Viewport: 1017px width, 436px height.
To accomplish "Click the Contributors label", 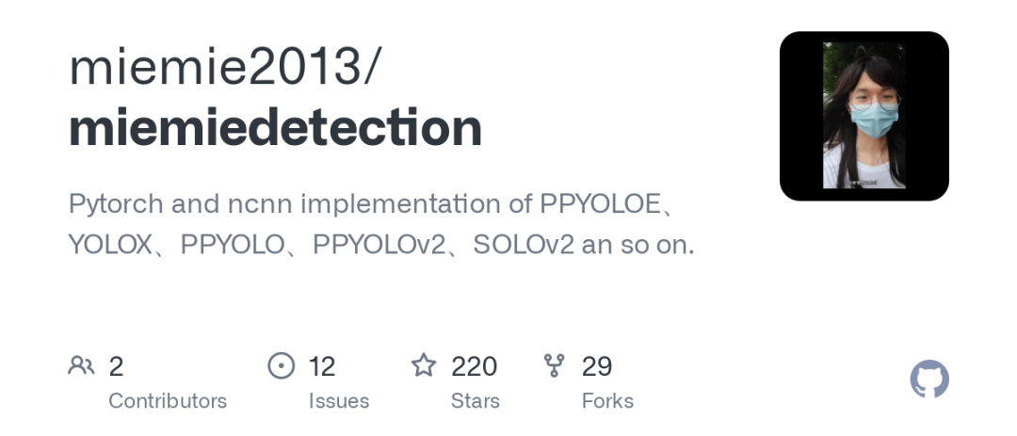I will coord(168,401).
